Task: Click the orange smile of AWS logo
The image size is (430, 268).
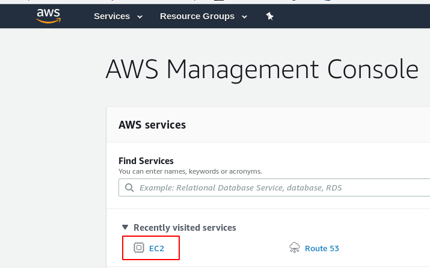Action: point(49,21)
